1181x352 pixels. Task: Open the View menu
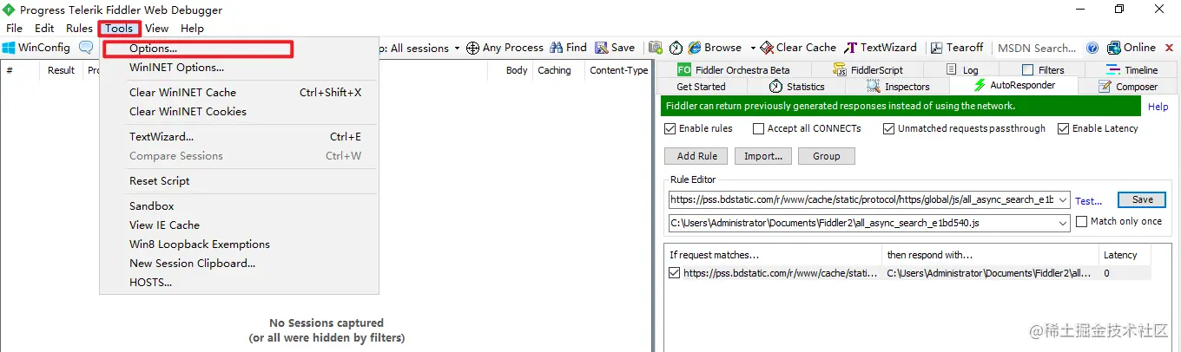tap(157, 29)
